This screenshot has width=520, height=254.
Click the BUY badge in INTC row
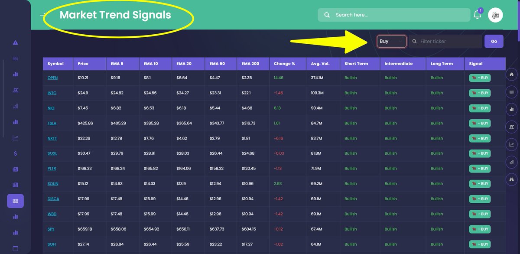point(480,93)
